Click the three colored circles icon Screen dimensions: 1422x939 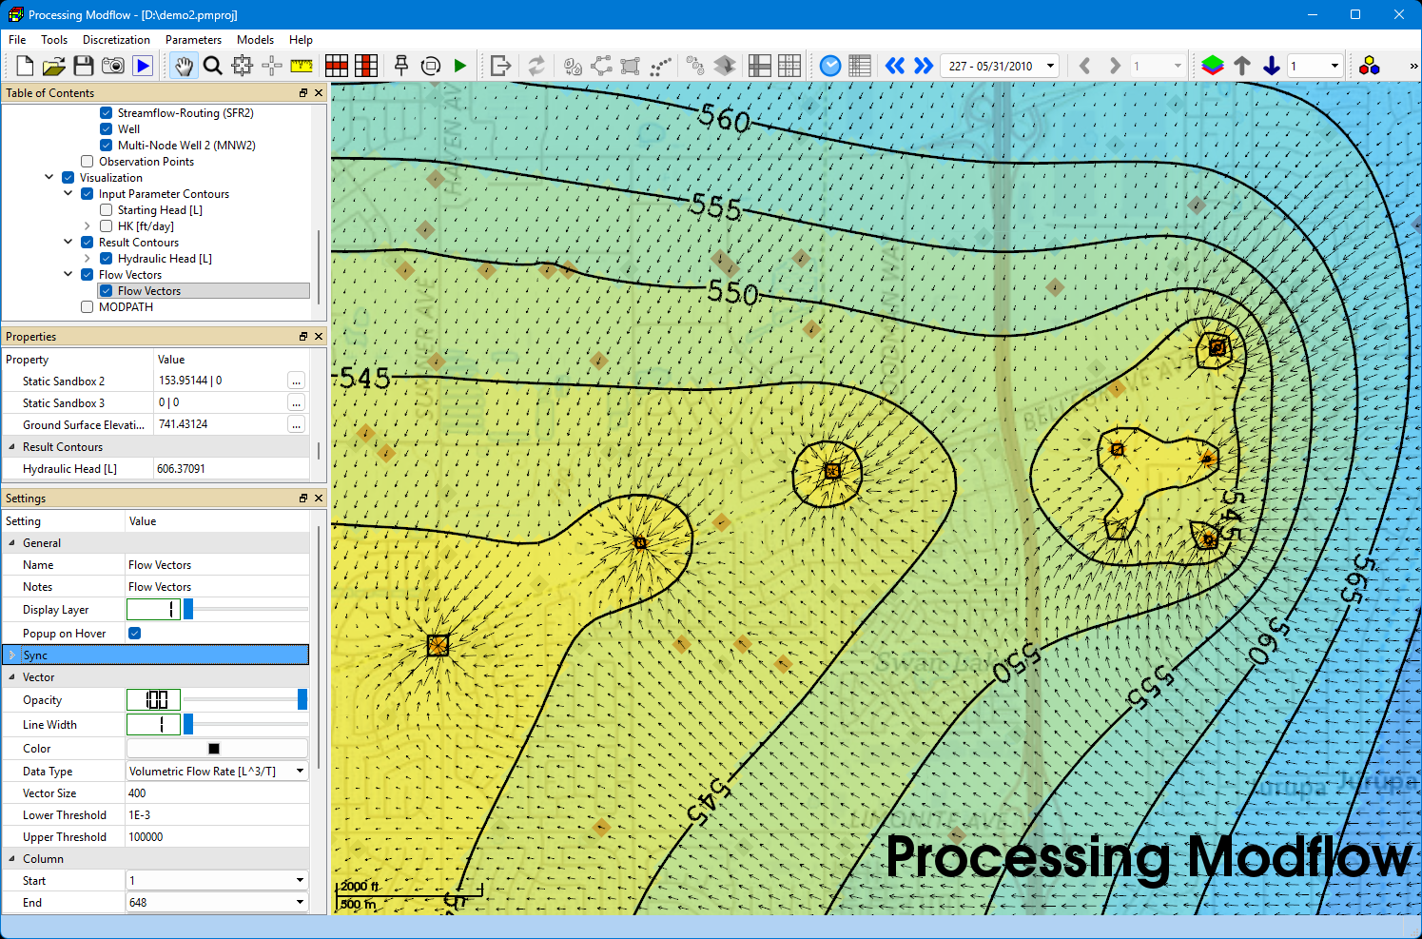[1370, 66]
